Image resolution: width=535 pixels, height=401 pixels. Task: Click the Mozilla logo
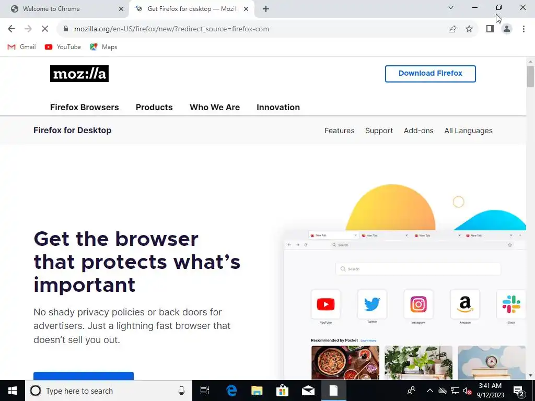pyautogui.click(x=79, y=74)
